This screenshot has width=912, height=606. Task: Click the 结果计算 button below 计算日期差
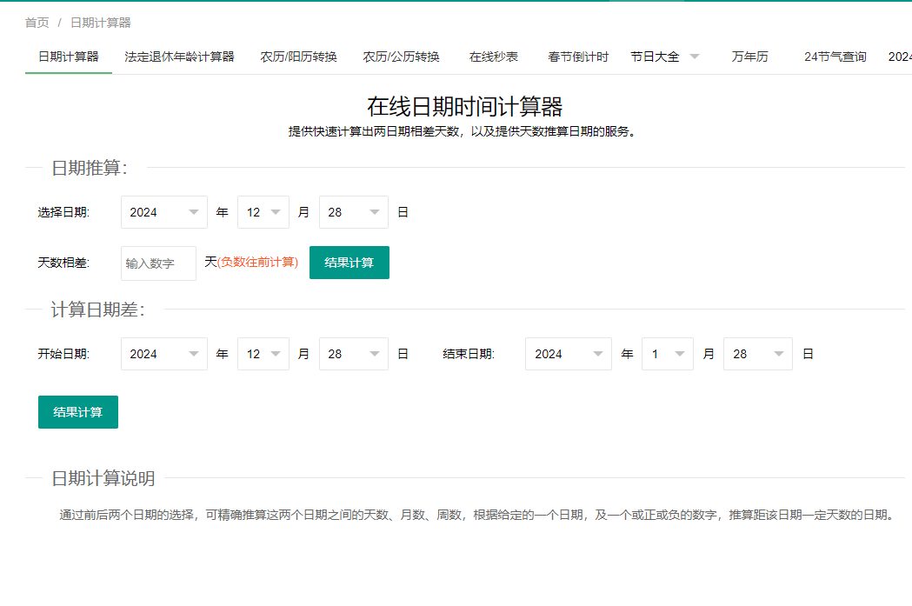(x=77, y=411)
